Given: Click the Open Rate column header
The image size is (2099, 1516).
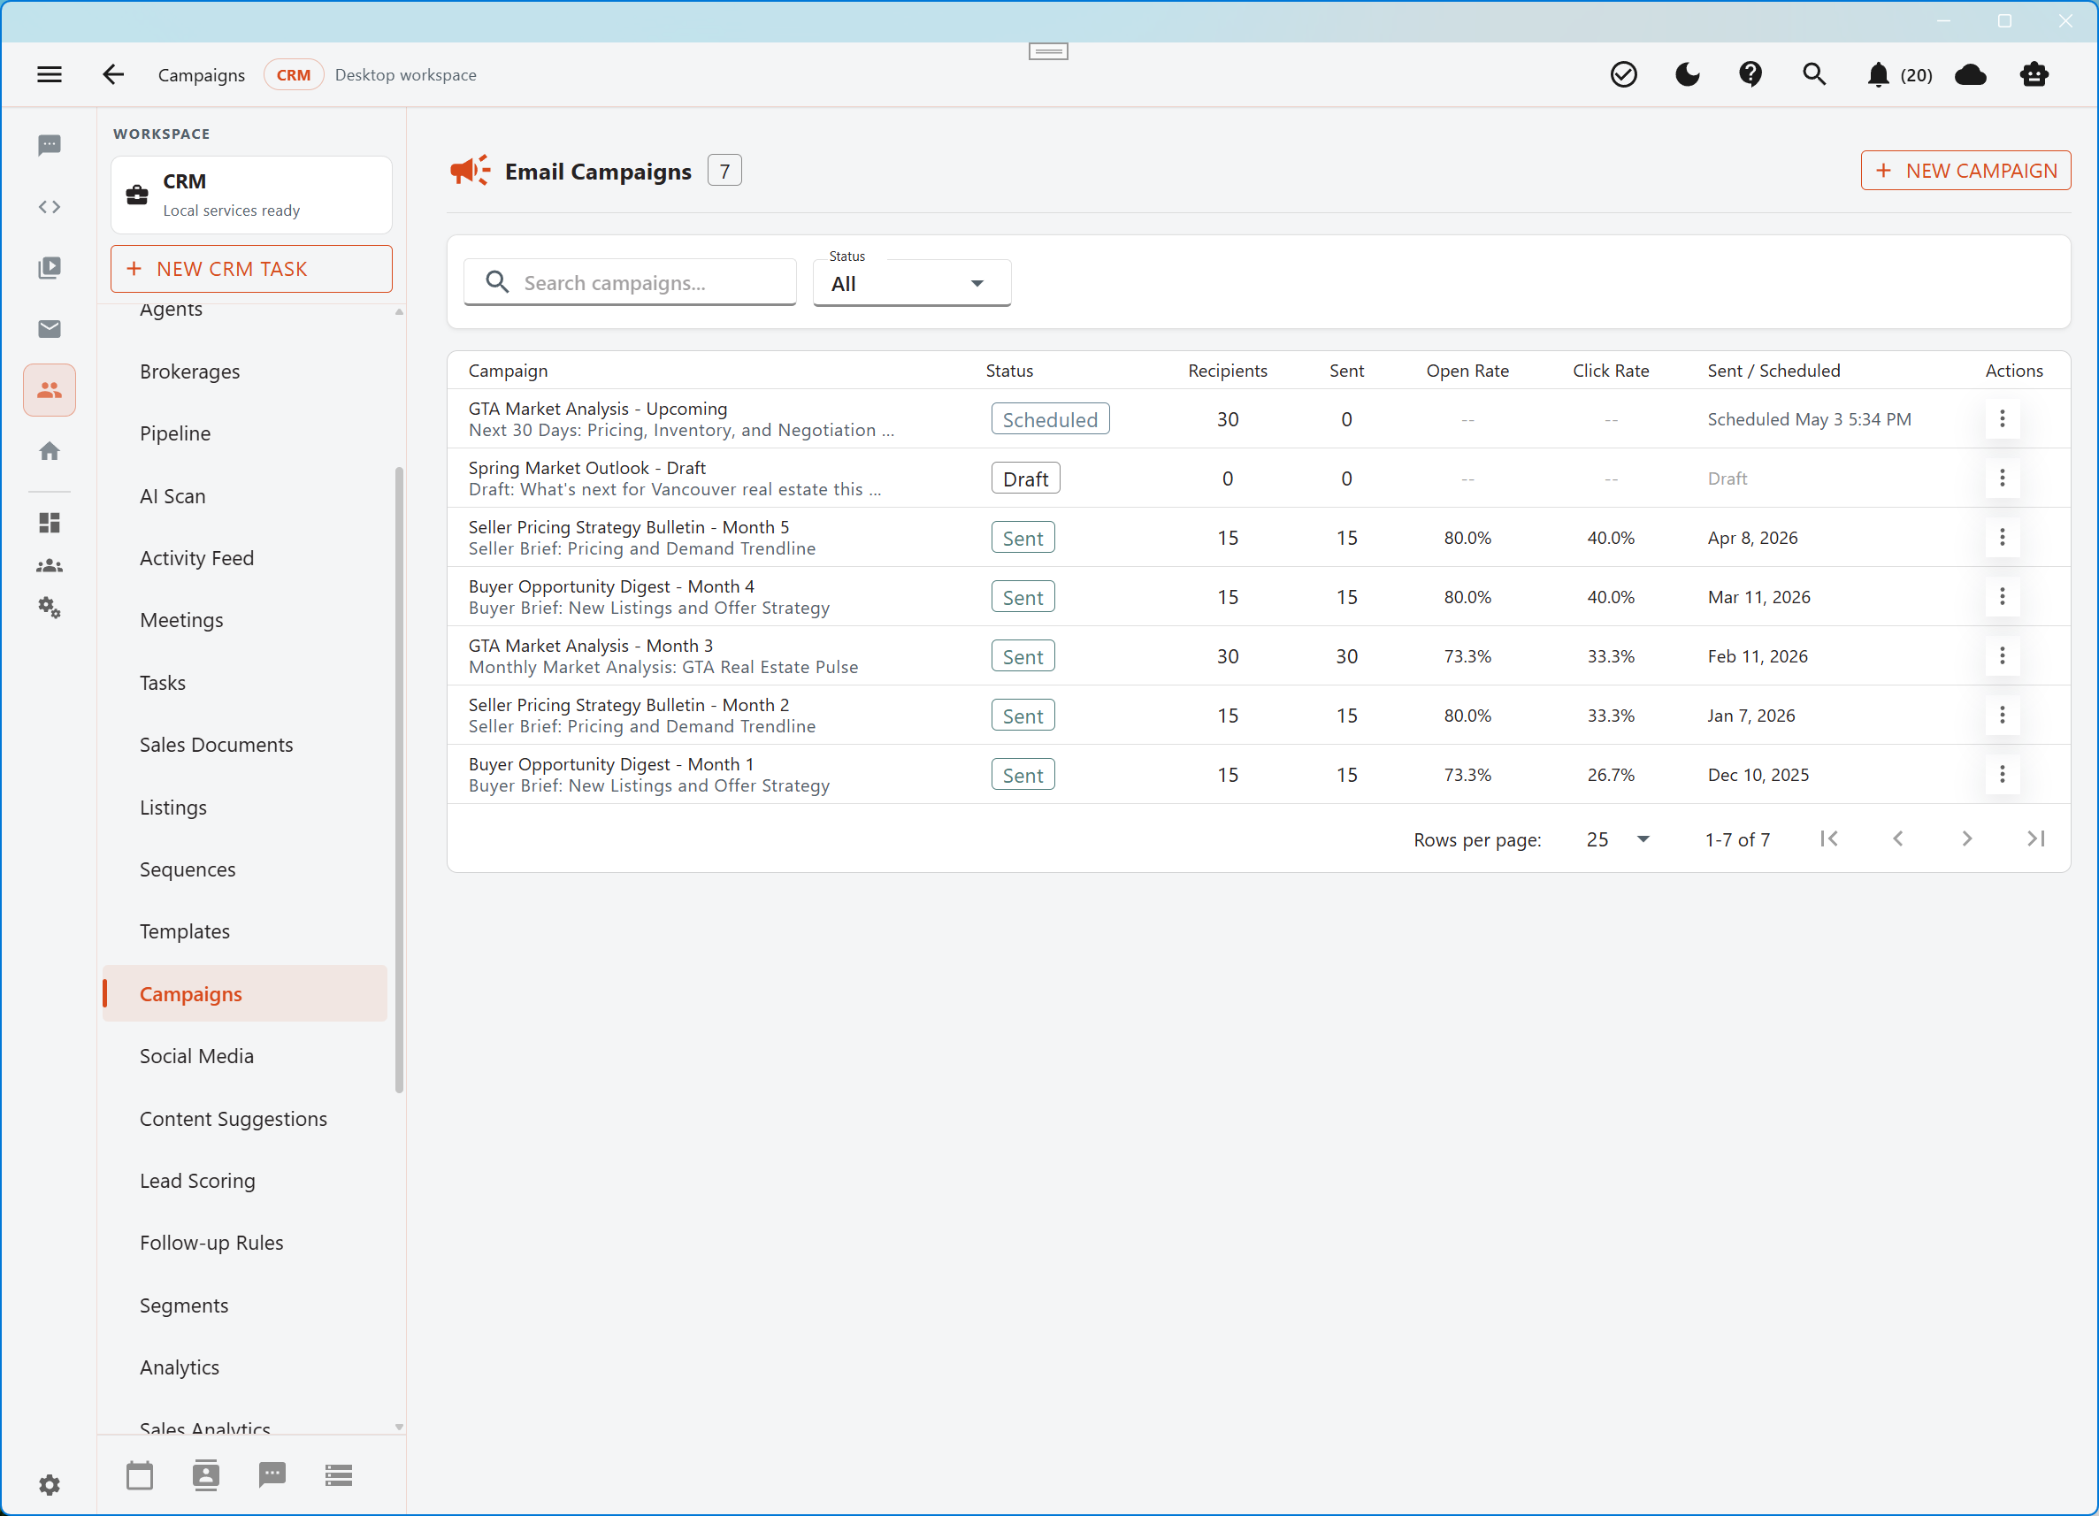Looking at the screenshot, I should click(x=1467, y=371).
